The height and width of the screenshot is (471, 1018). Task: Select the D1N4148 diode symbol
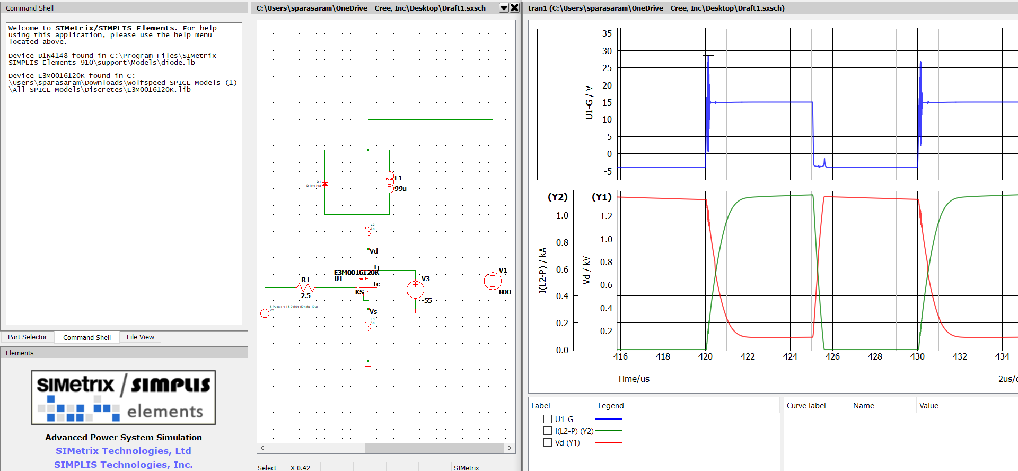(325, 184)
